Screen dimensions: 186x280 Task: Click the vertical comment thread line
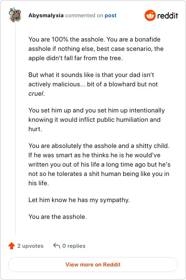click(15, 129)
